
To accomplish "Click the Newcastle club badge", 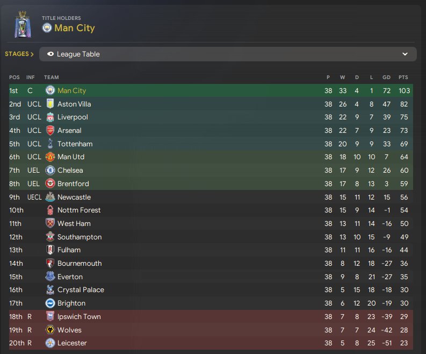I will click(50, 197).
